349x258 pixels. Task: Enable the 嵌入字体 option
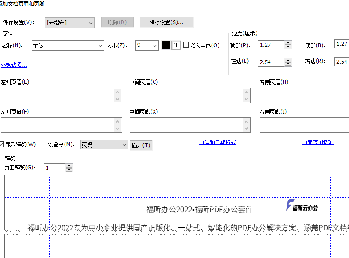click(185, 45)
